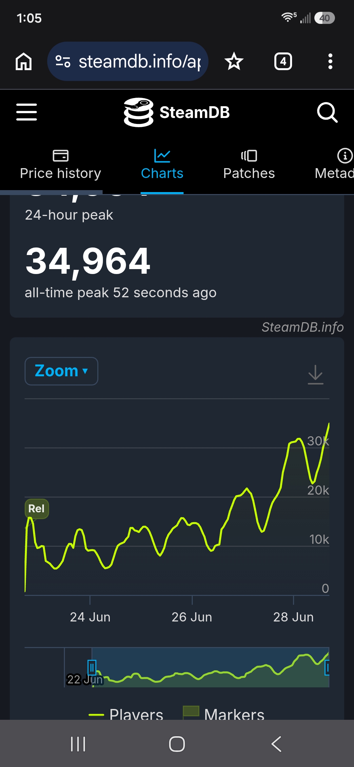Image resolution: width=354 pixels, height=767 pixels.
Task: Tap the SteamDB search magnifier icon
Action: pyautogui.click(x=327, y=112)
